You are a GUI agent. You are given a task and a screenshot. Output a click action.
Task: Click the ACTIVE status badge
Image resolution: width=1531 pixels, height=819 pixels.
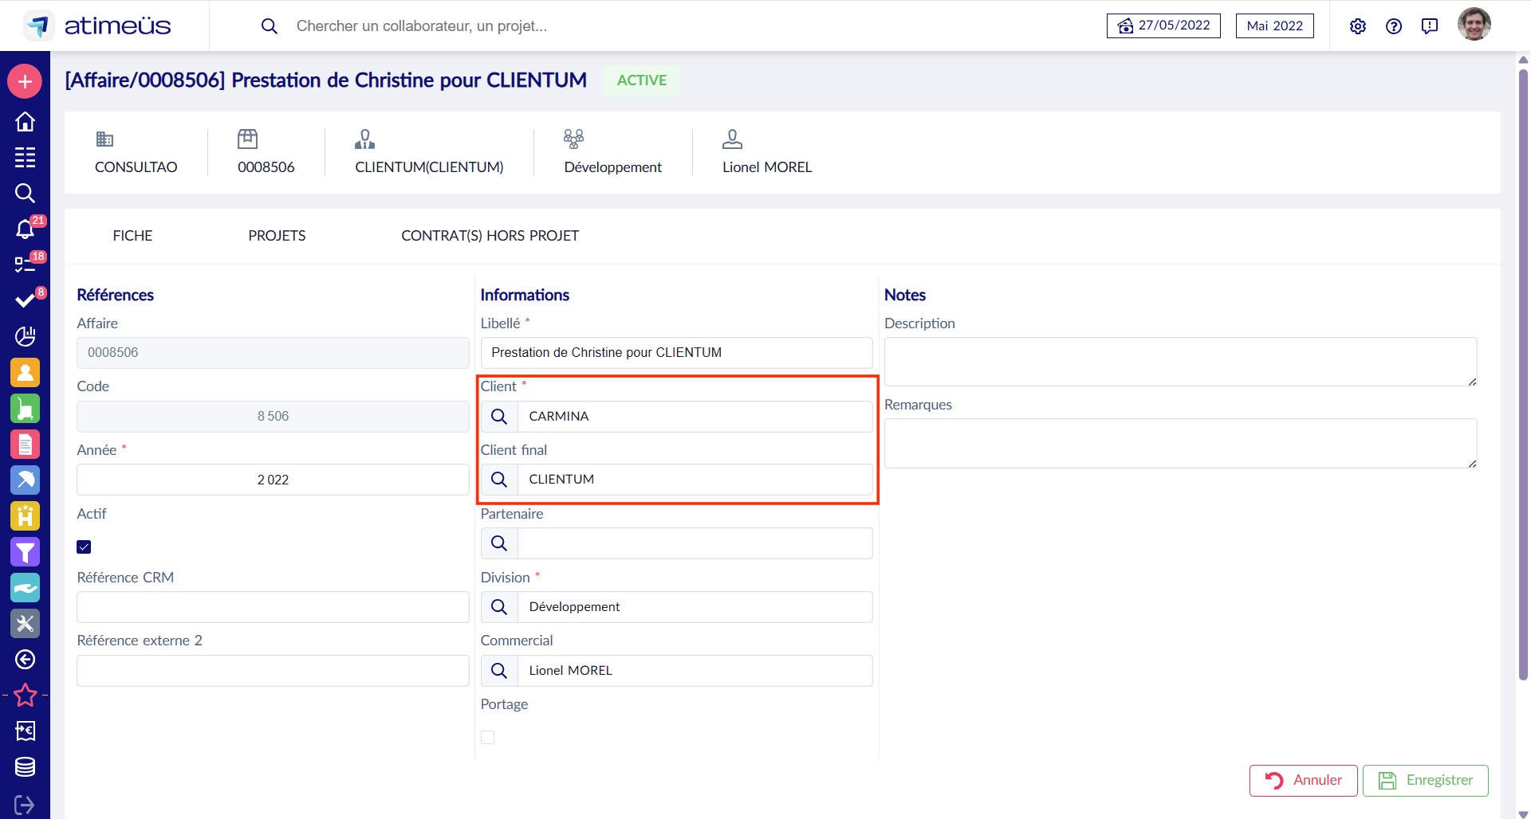[642, 80]
